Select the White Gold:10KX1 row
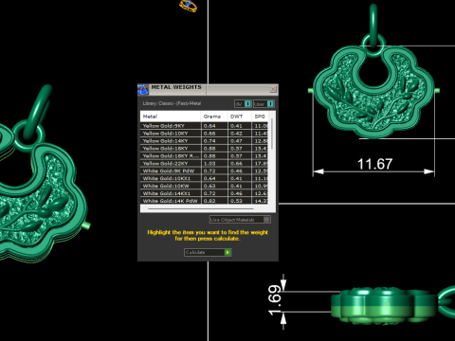The width and height of the screenshot is (455, 341). click(x=204, y=178)
